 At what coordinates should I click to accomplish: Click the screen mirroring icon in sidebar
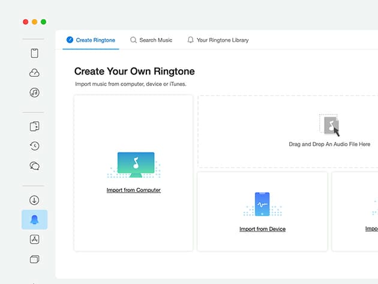34,259
